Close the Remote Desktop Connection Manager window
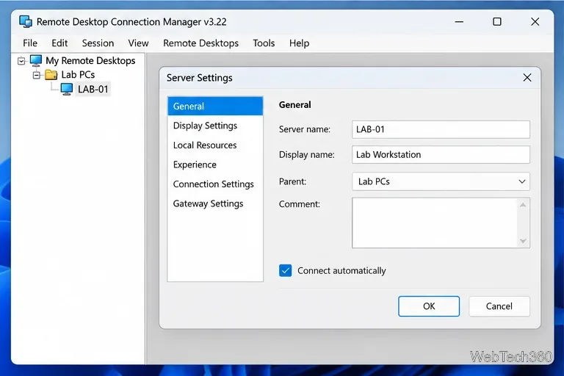The image size is (564, 376). [535, 21]
